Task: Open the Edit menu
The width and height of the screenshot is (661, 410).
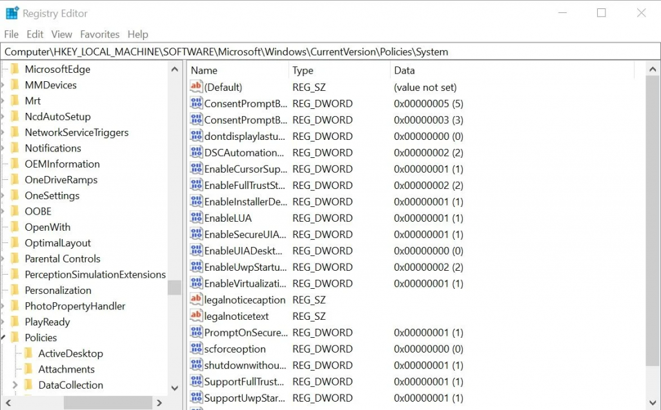Action: point(35,34)
